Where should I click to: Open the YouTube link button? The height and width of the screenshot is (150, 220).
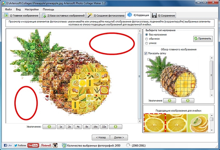click(x=33, y=145)
